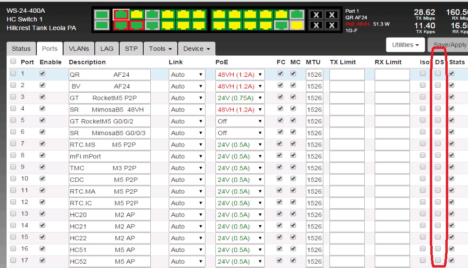Click port 24 yellow icon in diagram
The image size is (468, 268).
tap(296, 25)
